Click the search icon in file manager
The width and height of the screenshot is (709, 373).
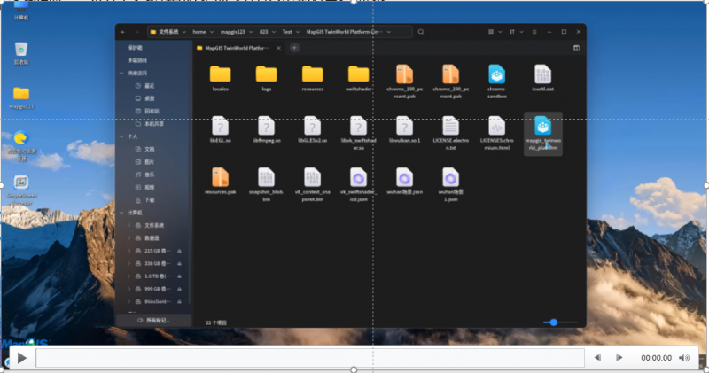coord(421,32)
